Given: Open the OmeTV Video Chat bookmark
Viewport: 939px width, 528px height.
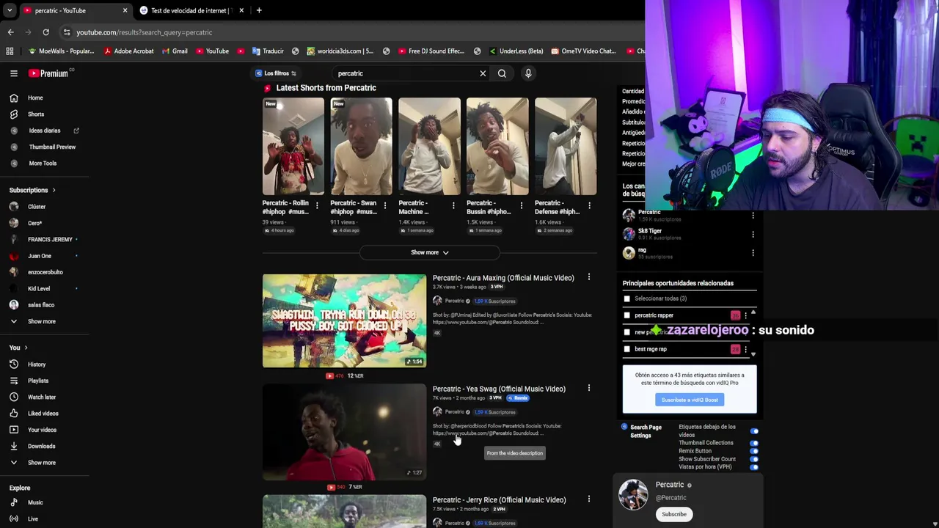Looking at the screenshot, I should [x=582, y=51].
